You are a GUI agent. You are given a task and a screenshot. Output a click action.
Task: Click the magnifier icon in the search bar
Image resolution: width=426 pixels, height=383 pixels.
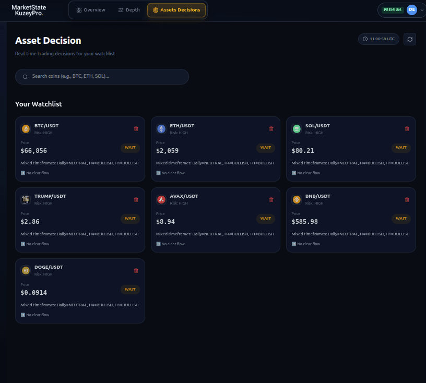[x=25, y=76]
